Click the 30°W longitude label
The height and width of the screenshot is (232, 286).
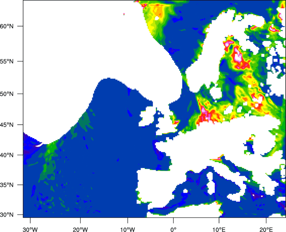30,230
